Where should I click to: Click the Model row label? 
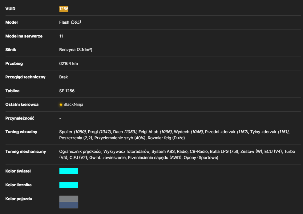coord(11,22)
